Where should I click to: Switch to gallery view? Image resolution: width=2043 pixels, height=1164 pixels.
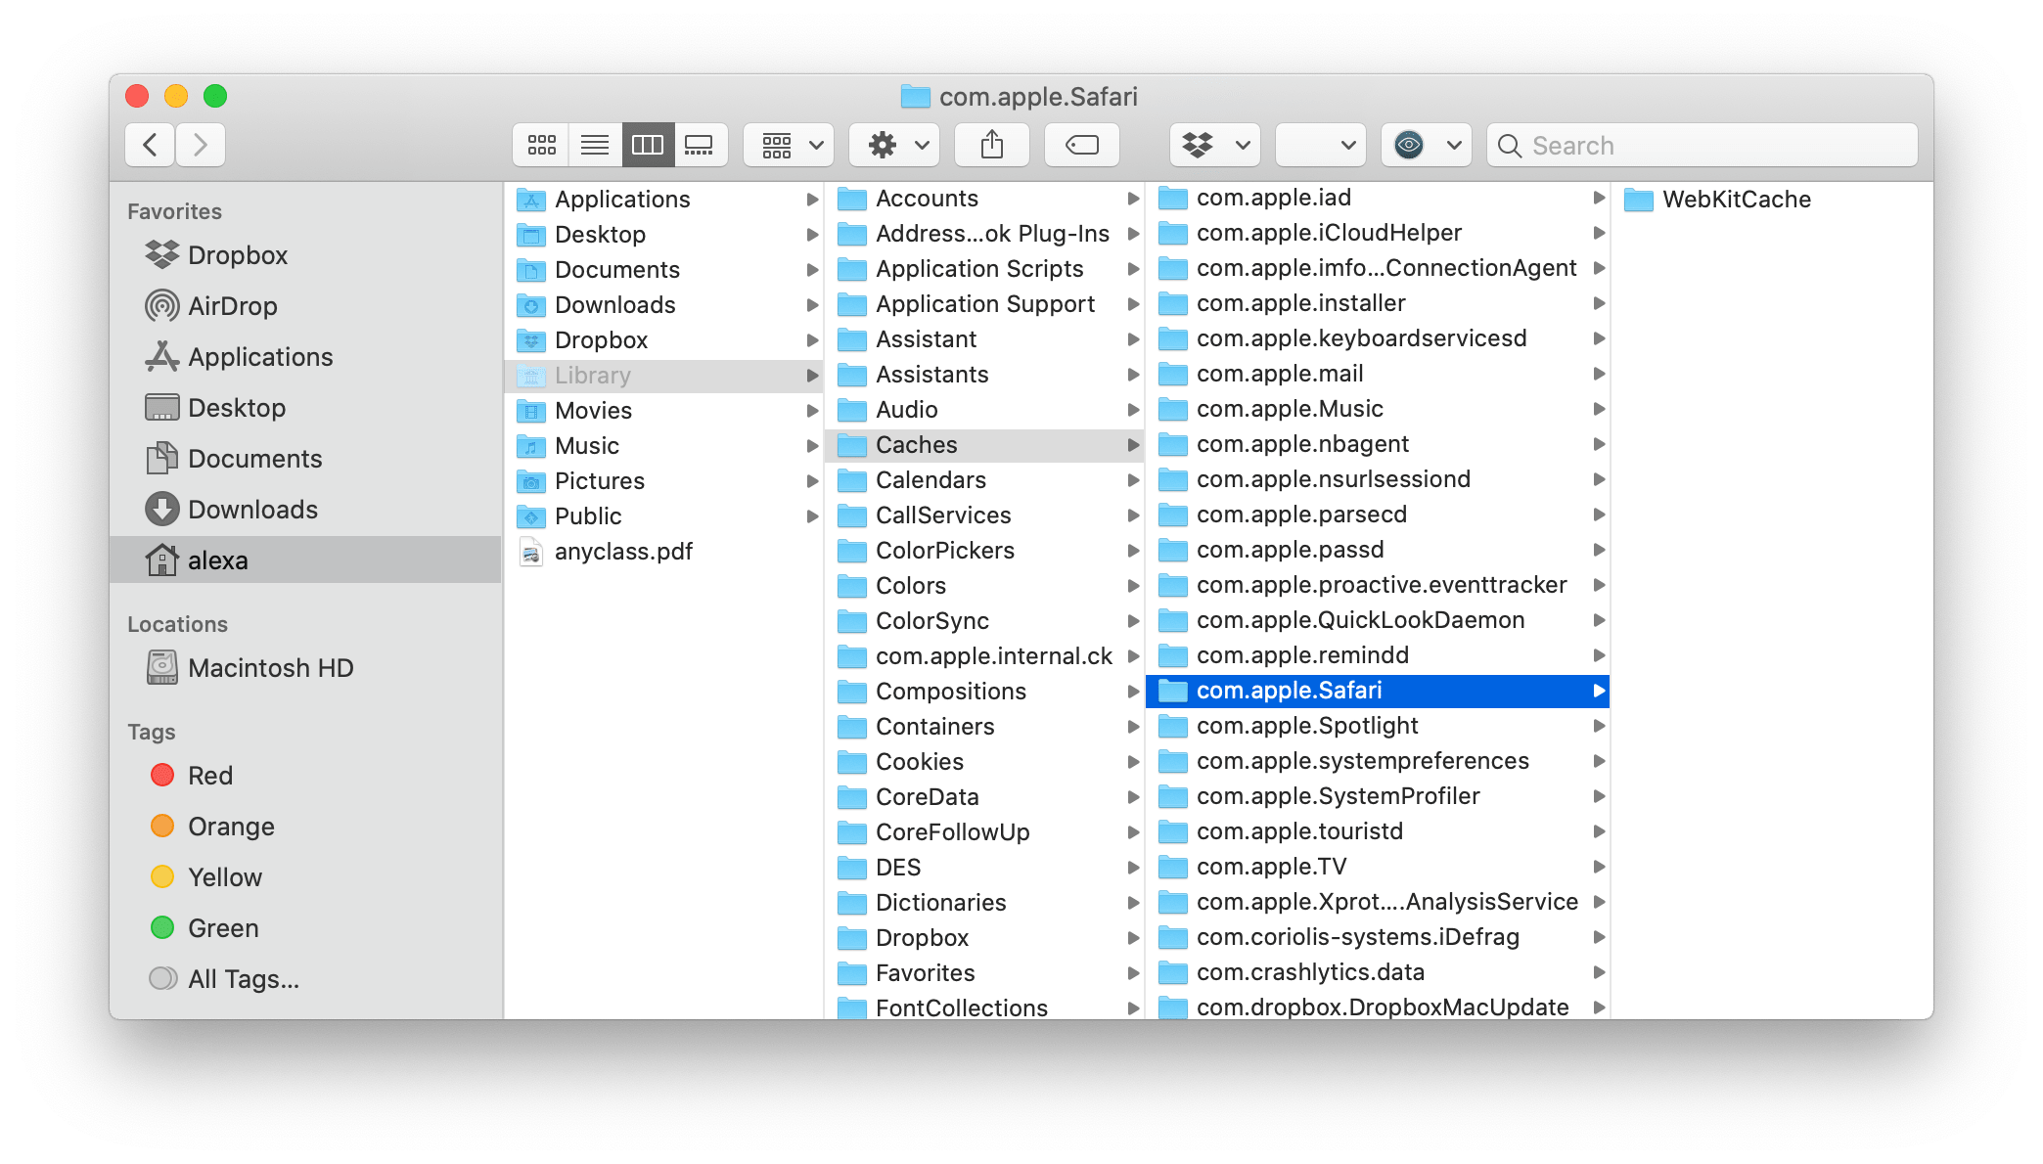[x=702, y=145]
